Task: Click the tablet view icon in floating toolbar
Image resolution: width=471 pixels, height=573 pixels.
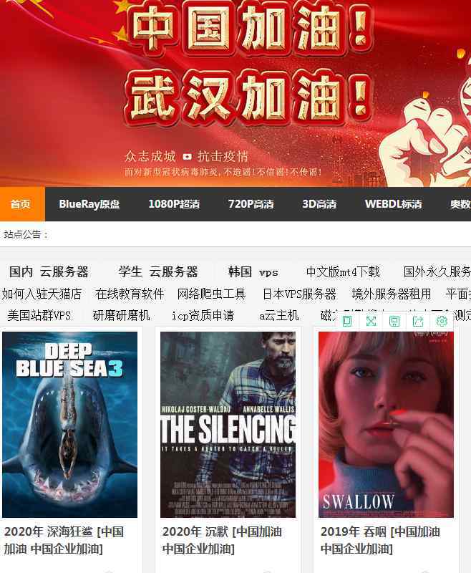Action: [347, 321]
